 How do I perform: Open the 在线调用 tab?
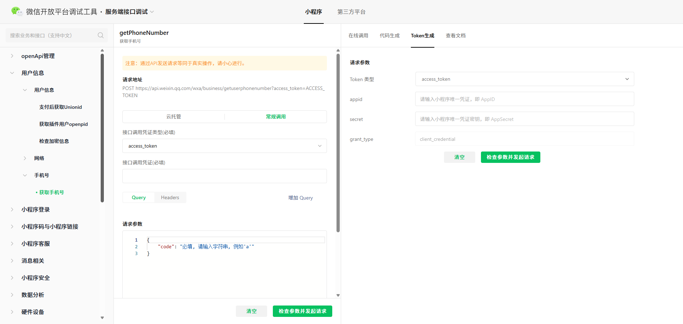[x=358, y=36]
